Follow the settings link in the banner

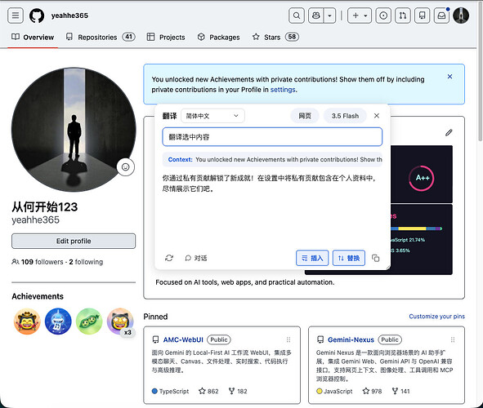coord(283,90)
